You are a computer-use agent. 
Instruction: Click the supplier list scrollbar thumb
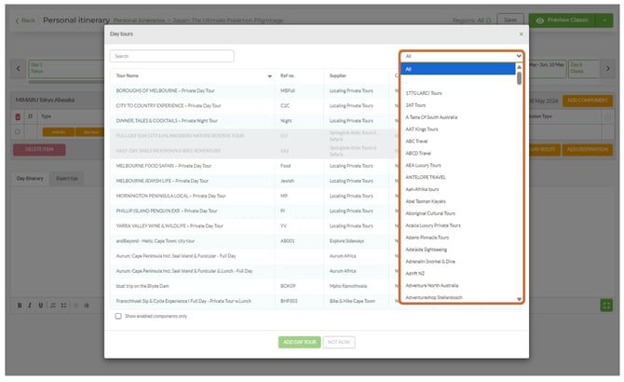519,78
